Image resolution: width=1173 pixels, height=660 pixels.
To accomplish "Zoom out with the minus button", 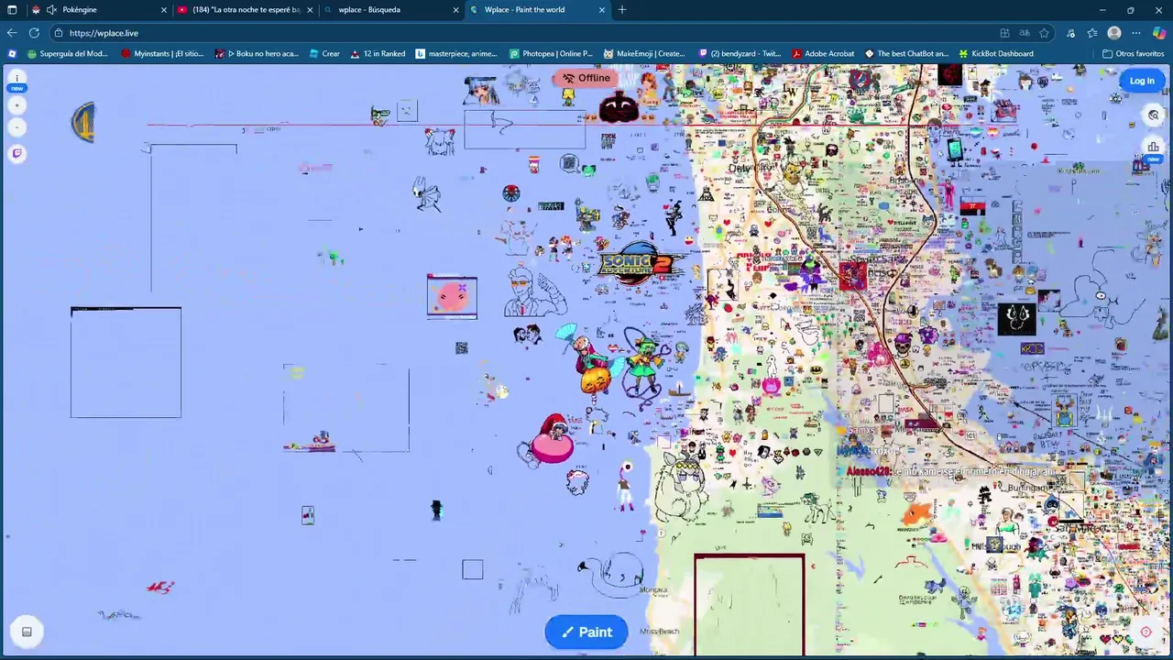I will point(16,126).
